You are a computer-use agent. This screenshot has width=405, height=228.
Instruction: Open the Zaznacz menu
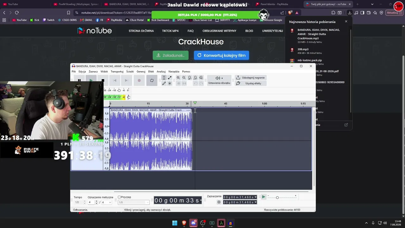coord(93,72)
